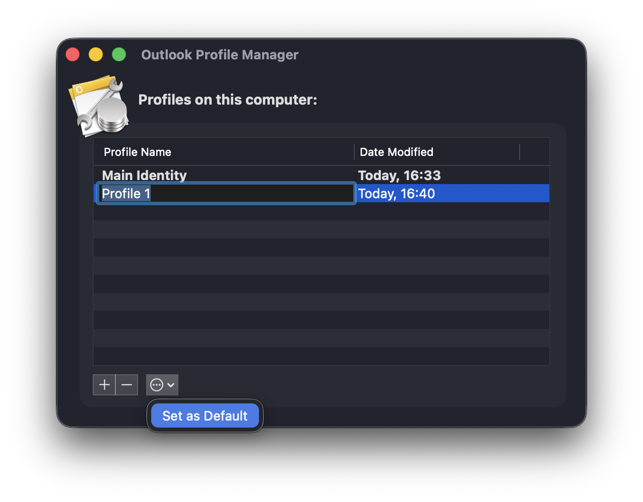
Task: Minimize the window with yellow button
Action: (x=96, y=54)
